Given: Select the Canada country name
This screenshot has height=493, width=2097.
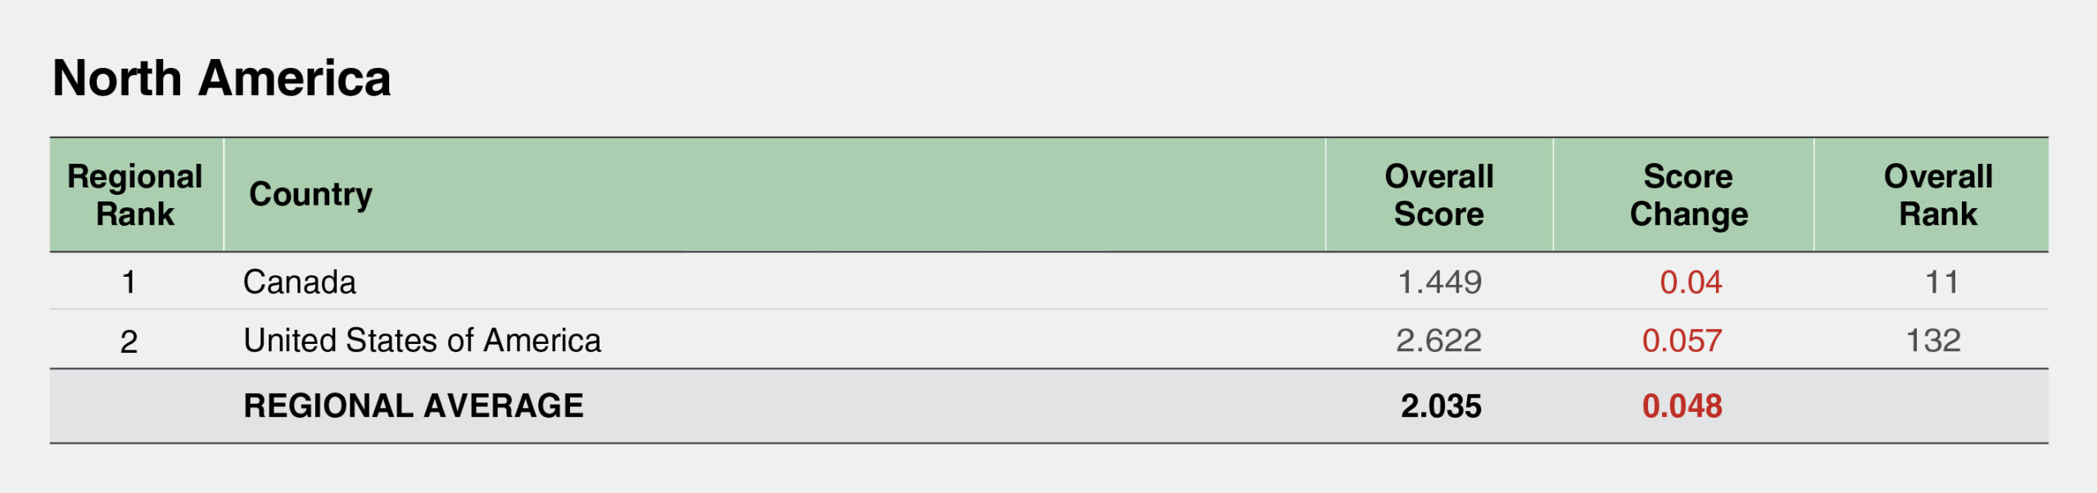Looking at the screenshot, I should 300,283.
